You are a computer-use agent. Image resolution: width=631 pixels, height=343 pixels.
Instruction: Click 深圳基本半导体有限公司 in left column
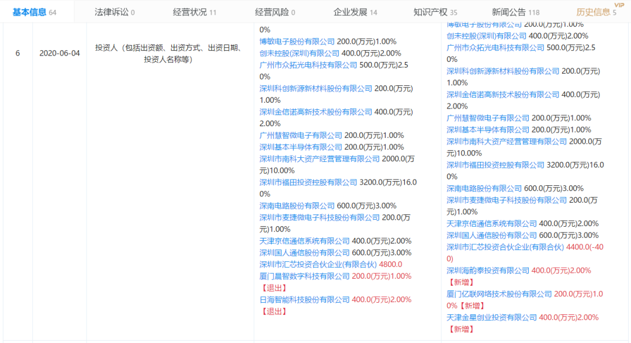coord(301,147)
